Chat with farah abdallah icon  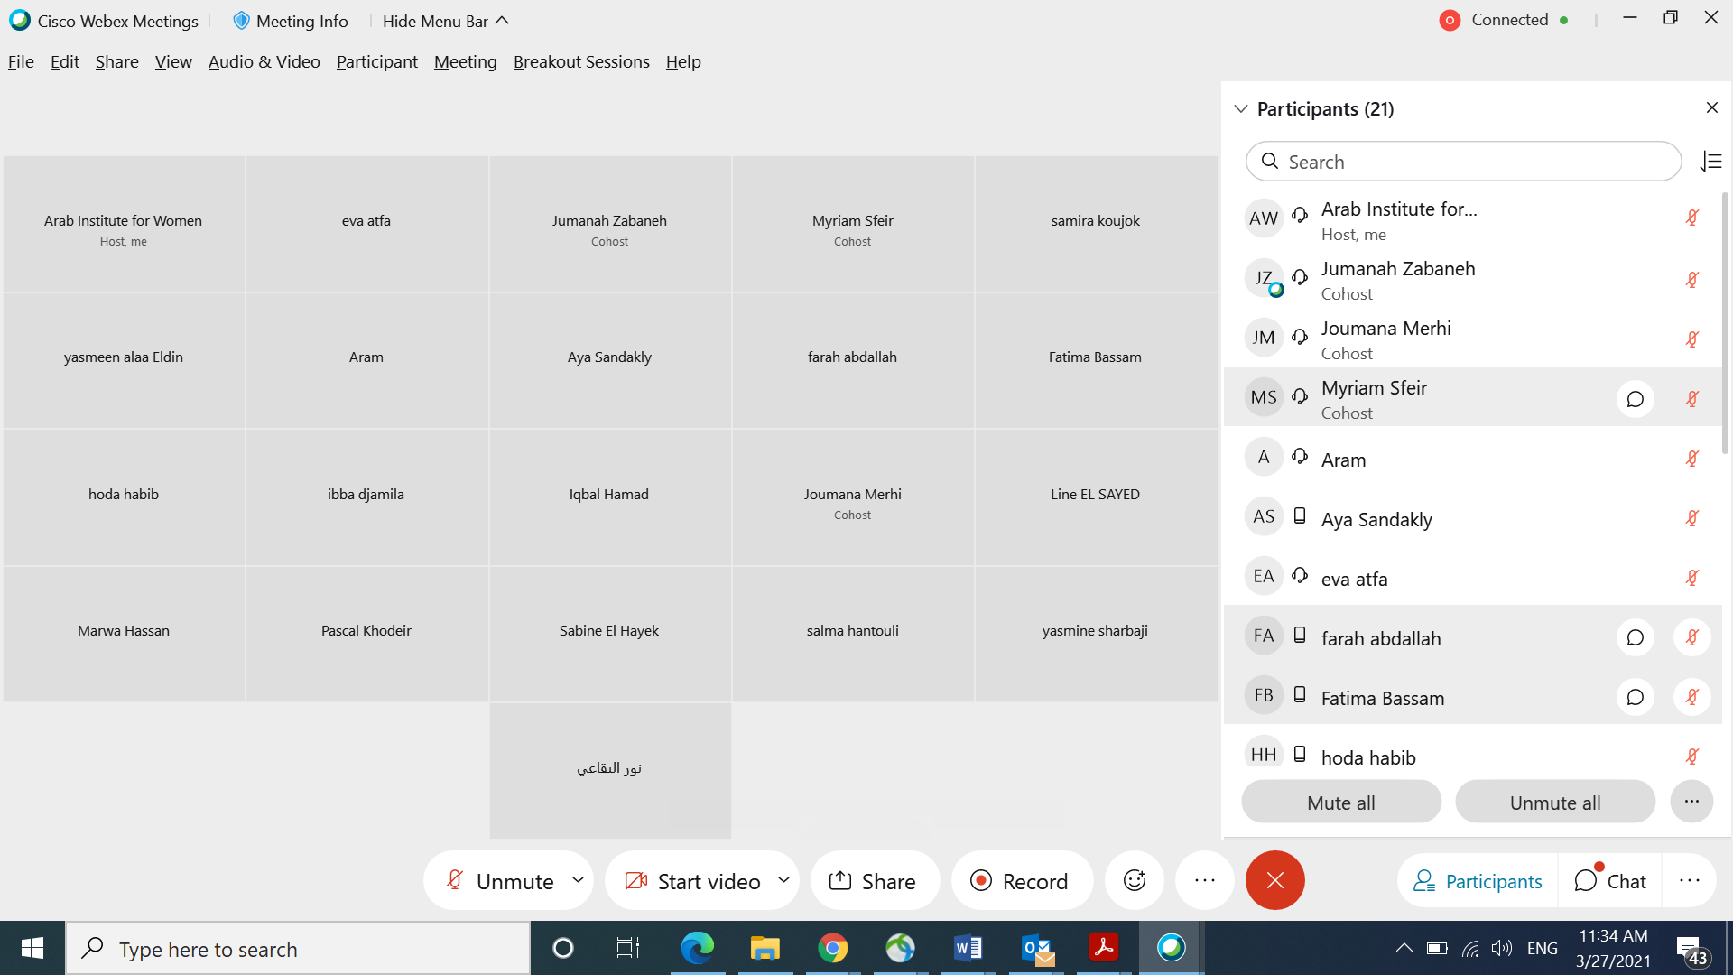pyautogui.click(x=1635, y=638)
